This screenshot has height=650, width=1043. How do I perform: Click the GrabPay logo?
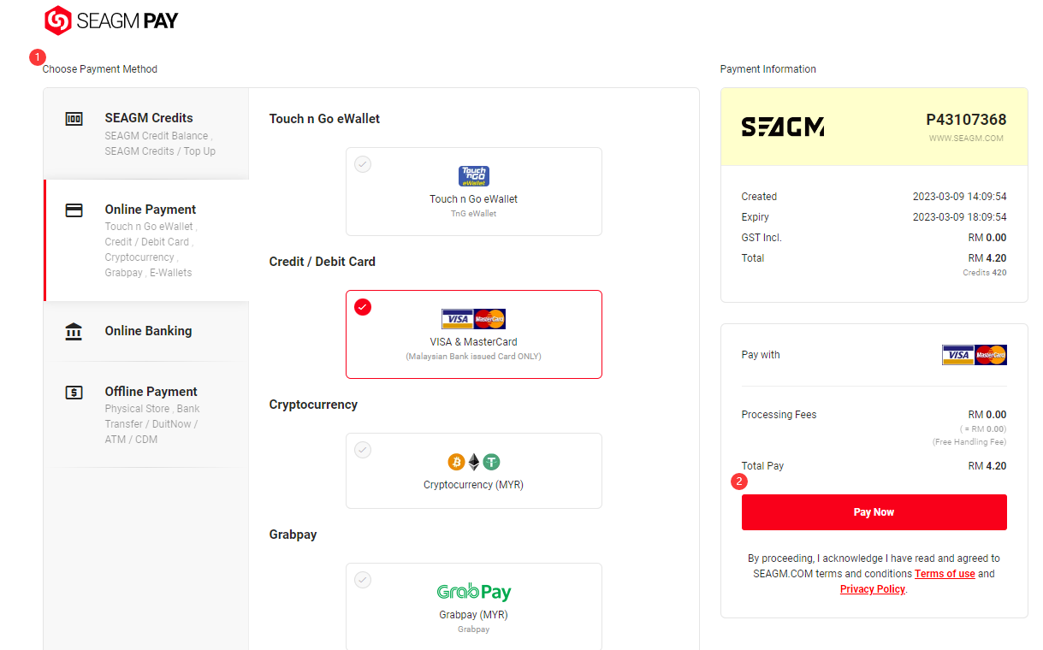pos(473,592)
